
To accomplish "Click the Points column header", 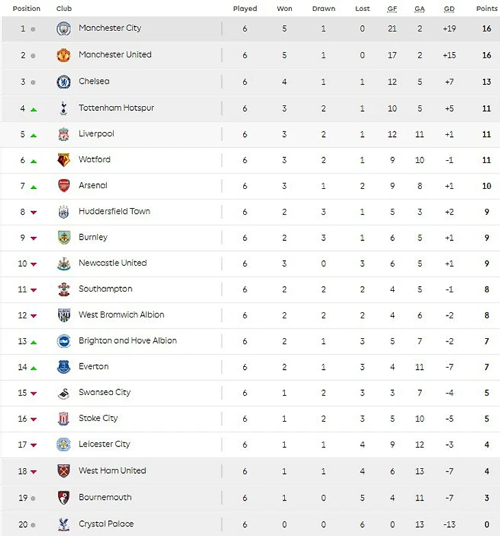I will pos(487,8).
